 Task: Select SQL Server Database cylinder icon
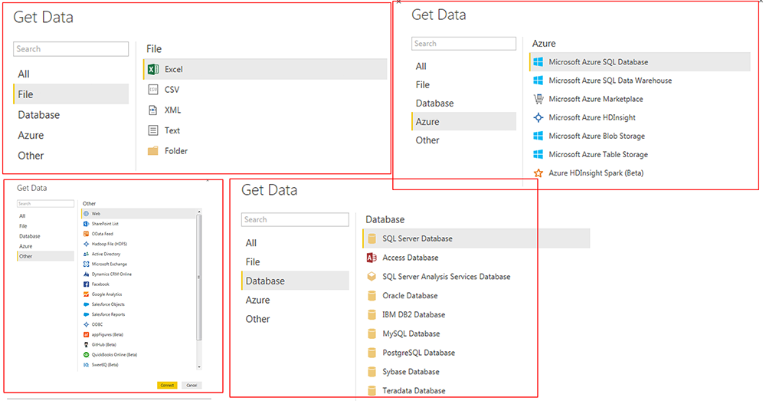pyautogui.click(x=372, y=238)
